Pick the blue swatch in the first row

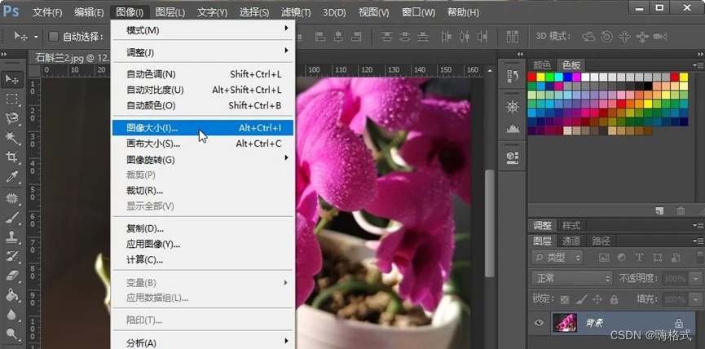pos(567,77)
